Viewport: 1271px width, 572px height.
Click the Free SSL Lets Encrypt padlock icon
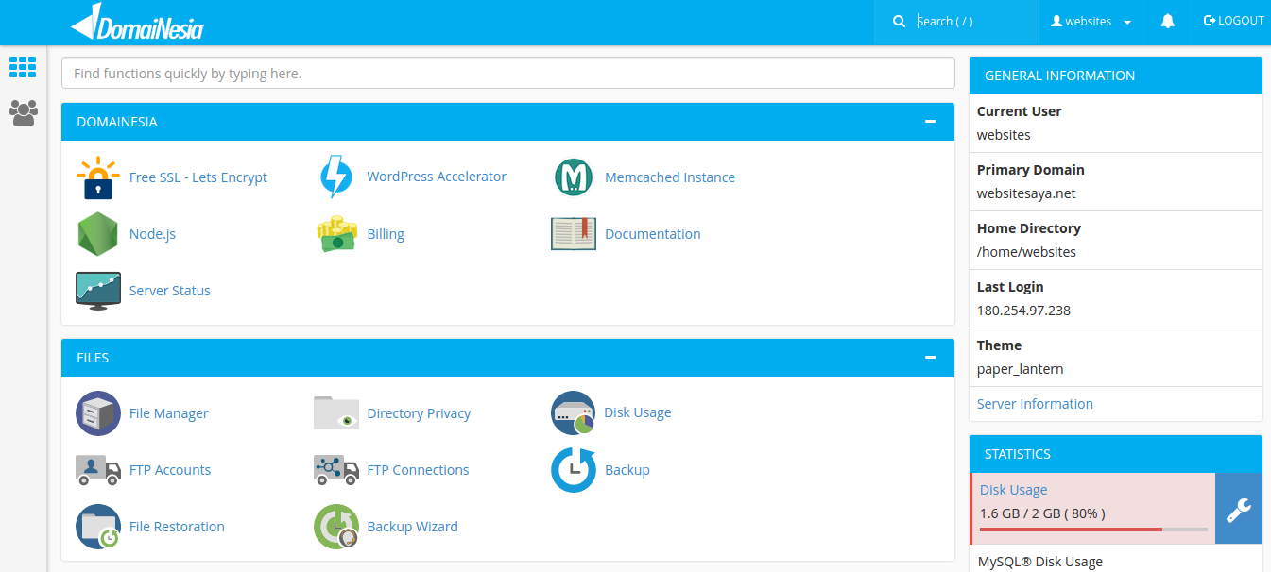[98, 177]
